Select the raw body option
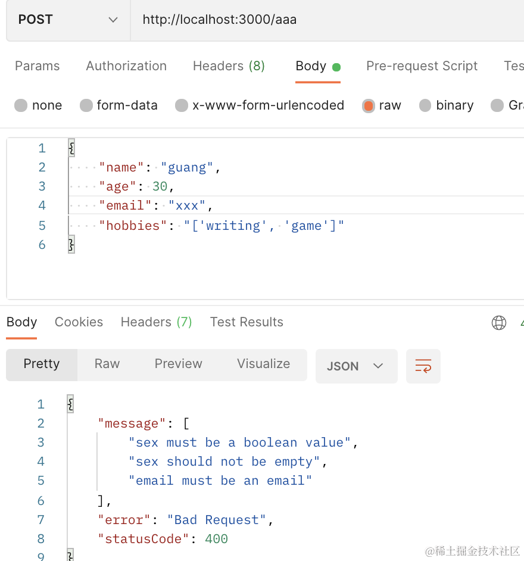The image size is (524, 561). click(x=369, y=105)
